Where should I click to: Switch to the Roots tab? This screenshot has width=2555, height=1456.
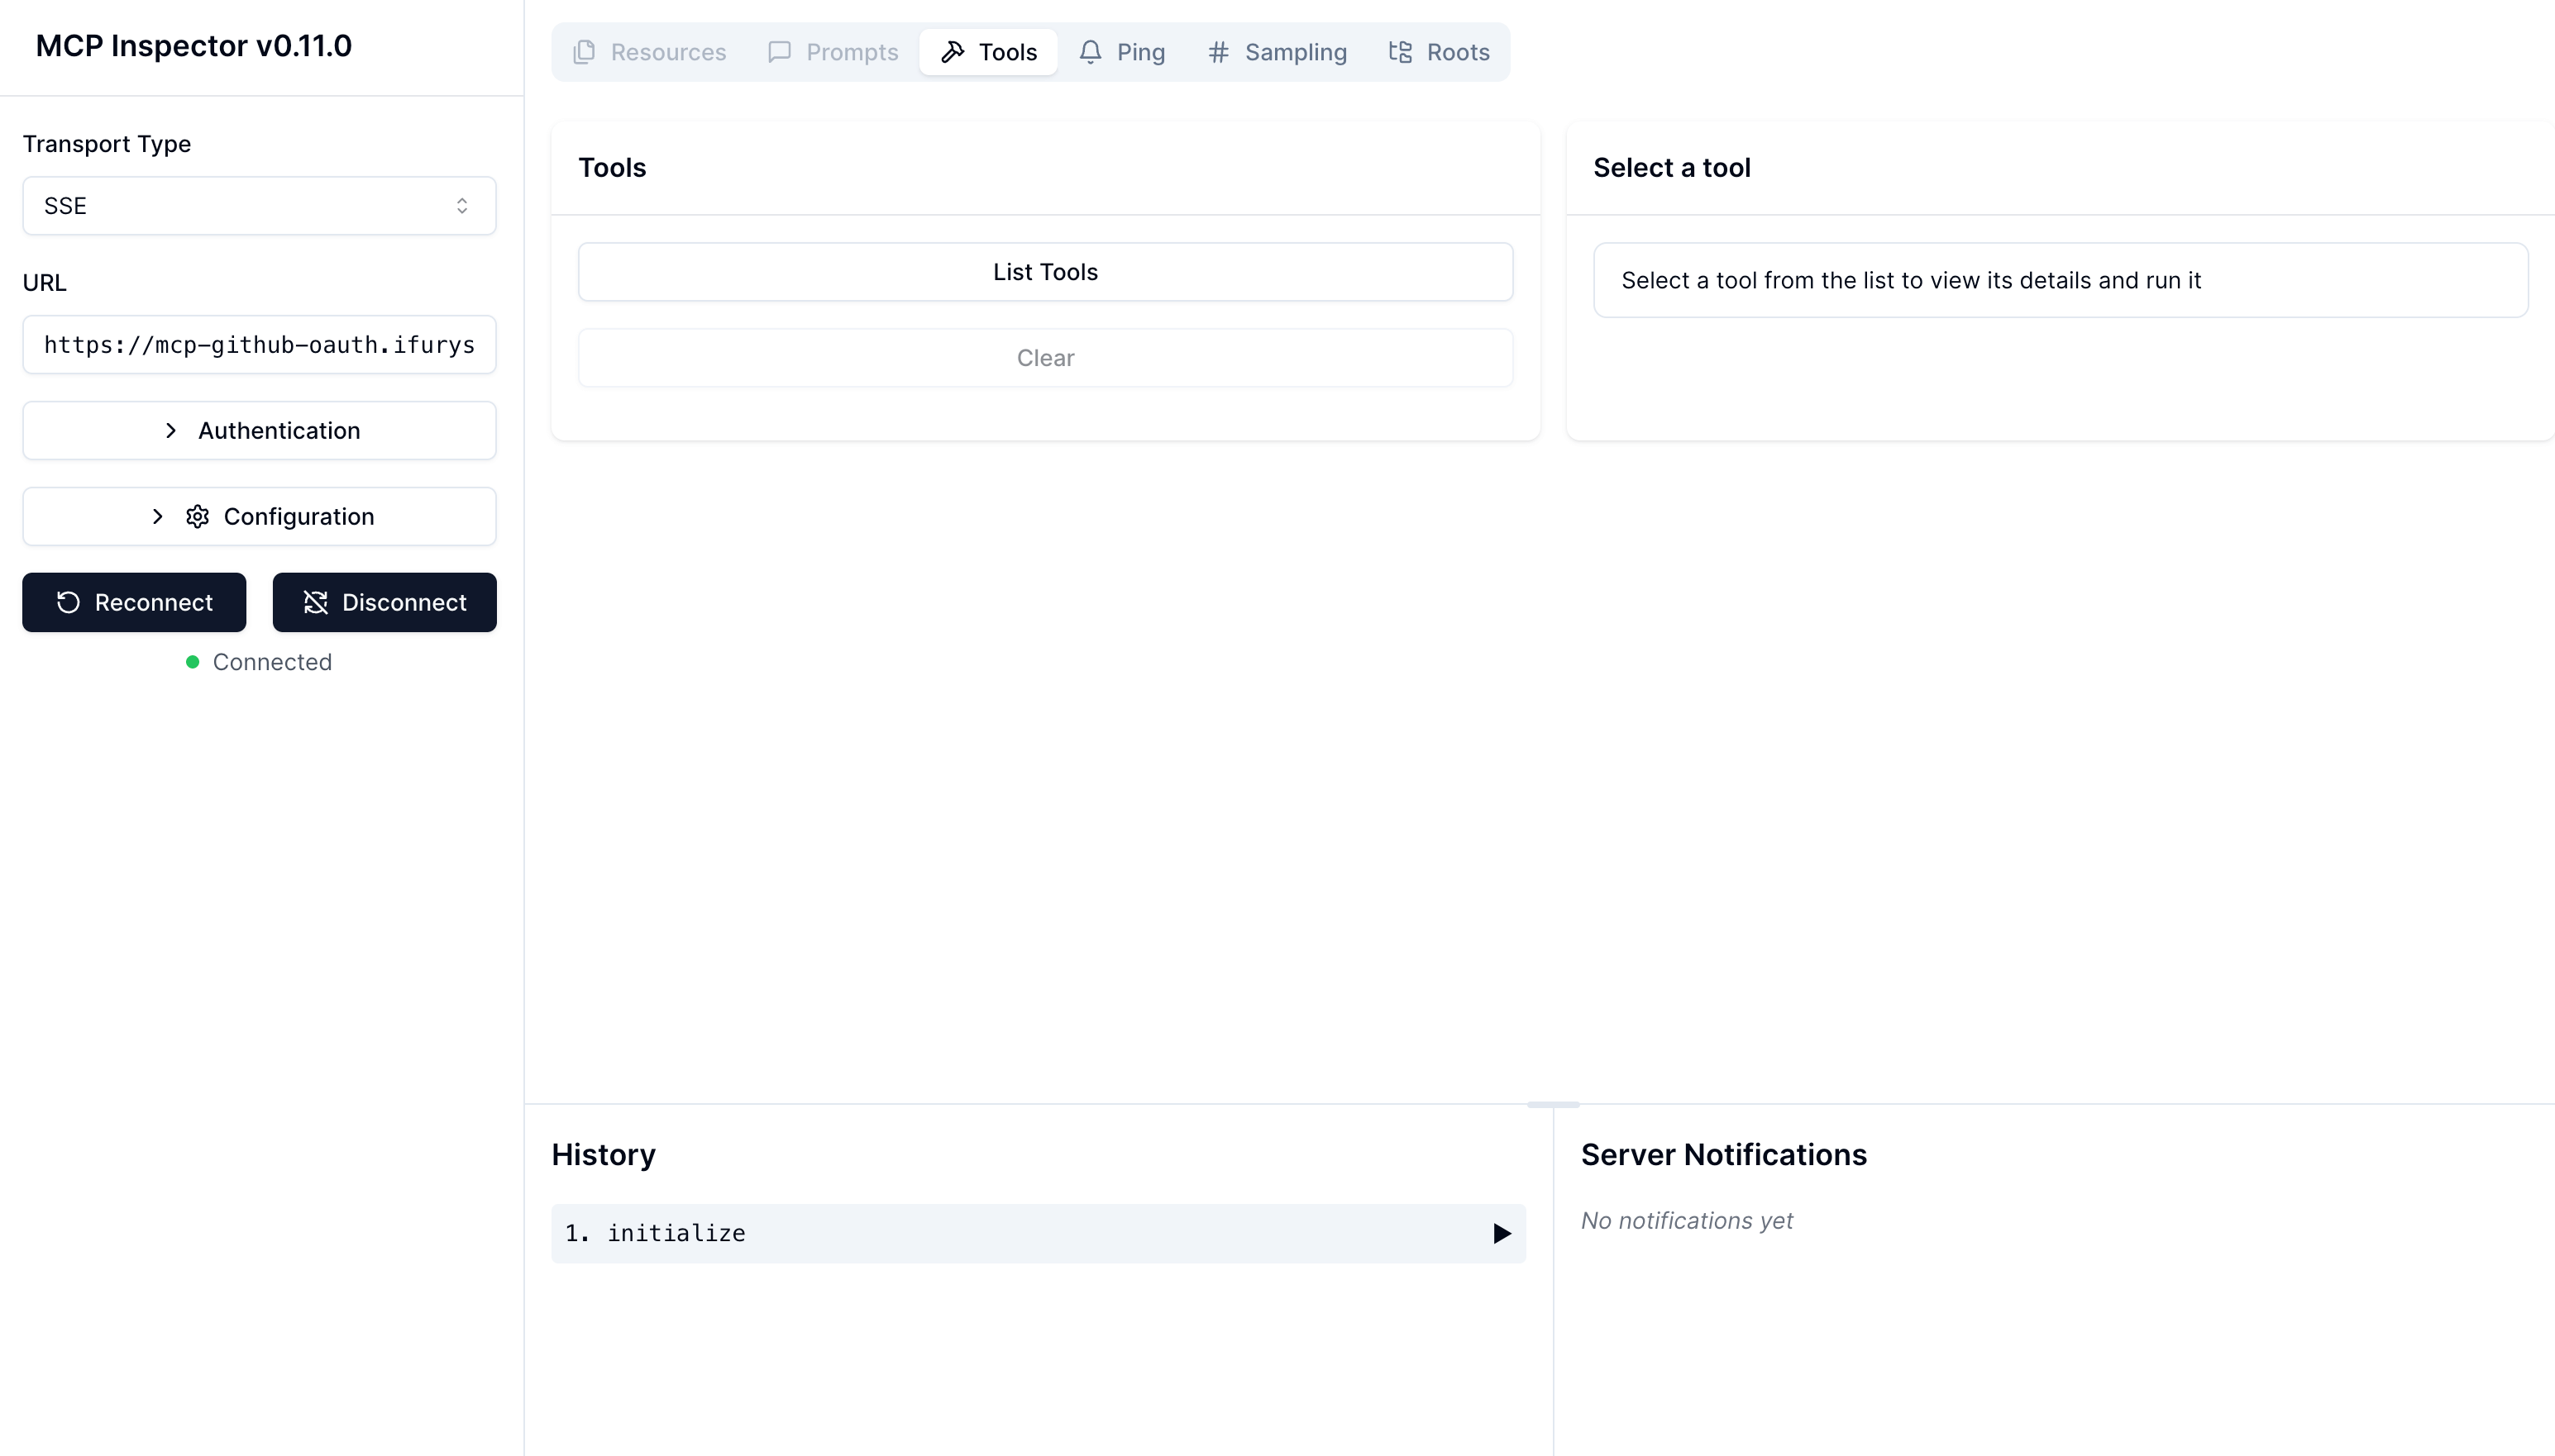click(x=1439, y=52)
